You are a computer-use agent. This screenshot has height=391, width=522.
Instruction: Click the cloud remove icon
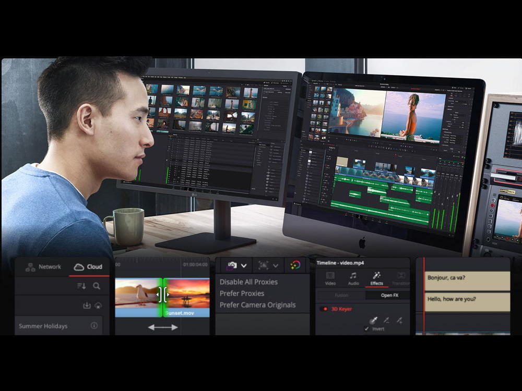(x=98, y=305)
